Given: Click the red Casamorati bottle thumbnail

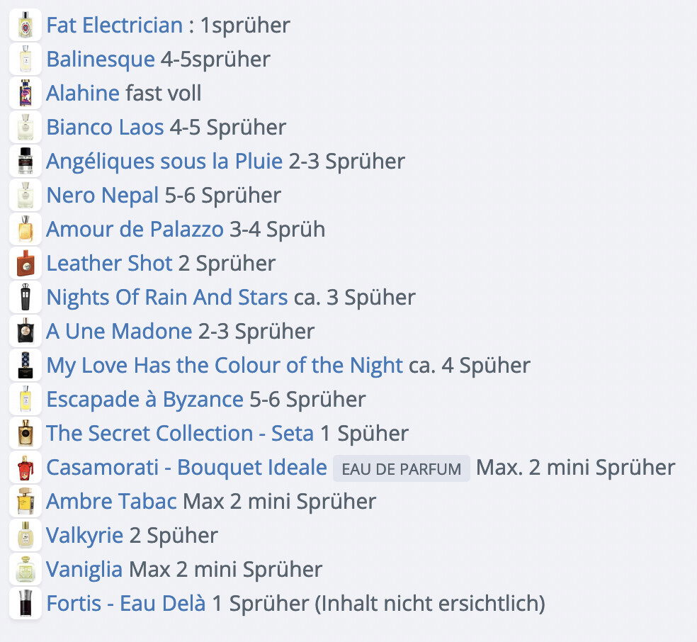Looking at the screenshot, I should [x=25, y=467].
